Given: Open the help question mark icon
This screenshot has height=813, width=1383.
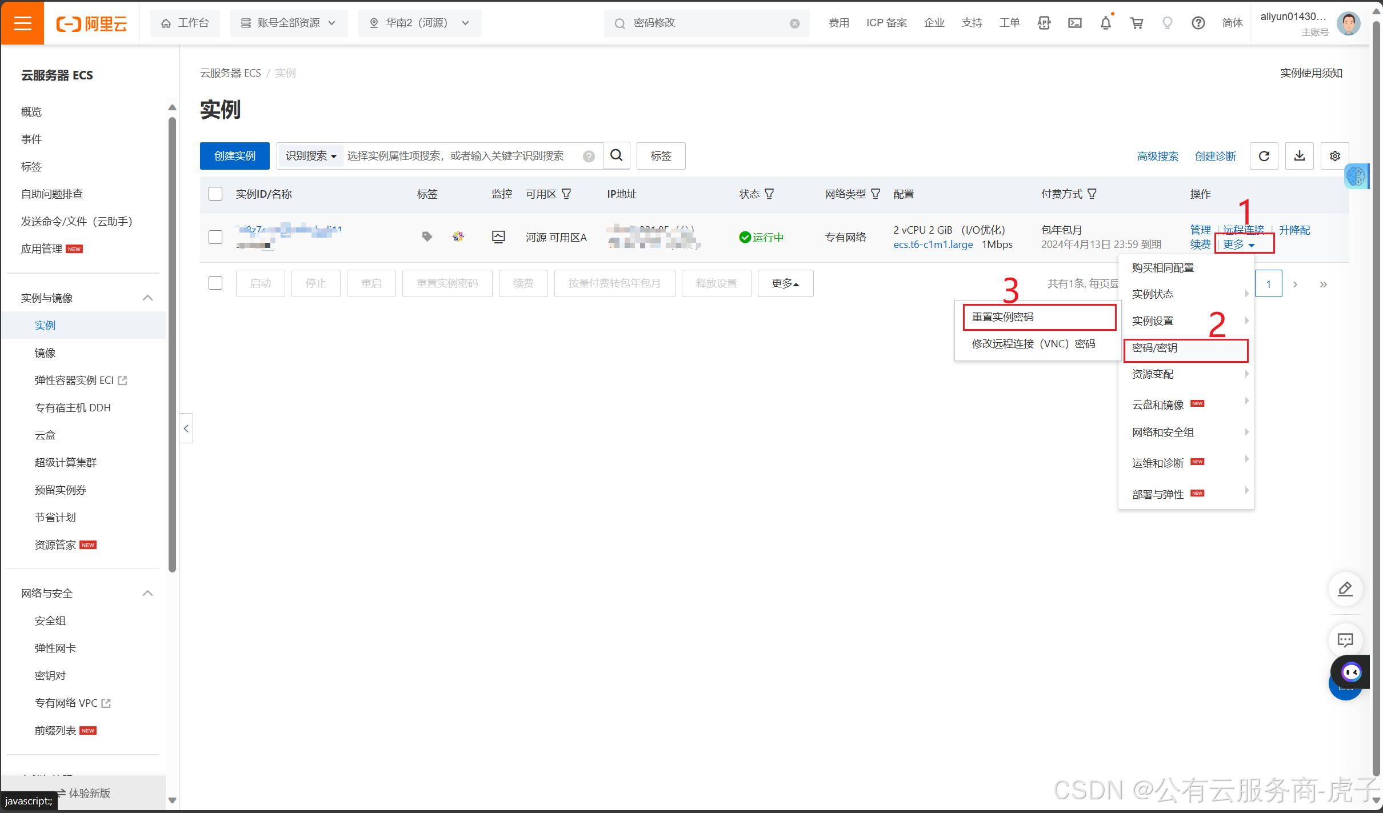Looking at the screenshot, I should [1198, 23].
